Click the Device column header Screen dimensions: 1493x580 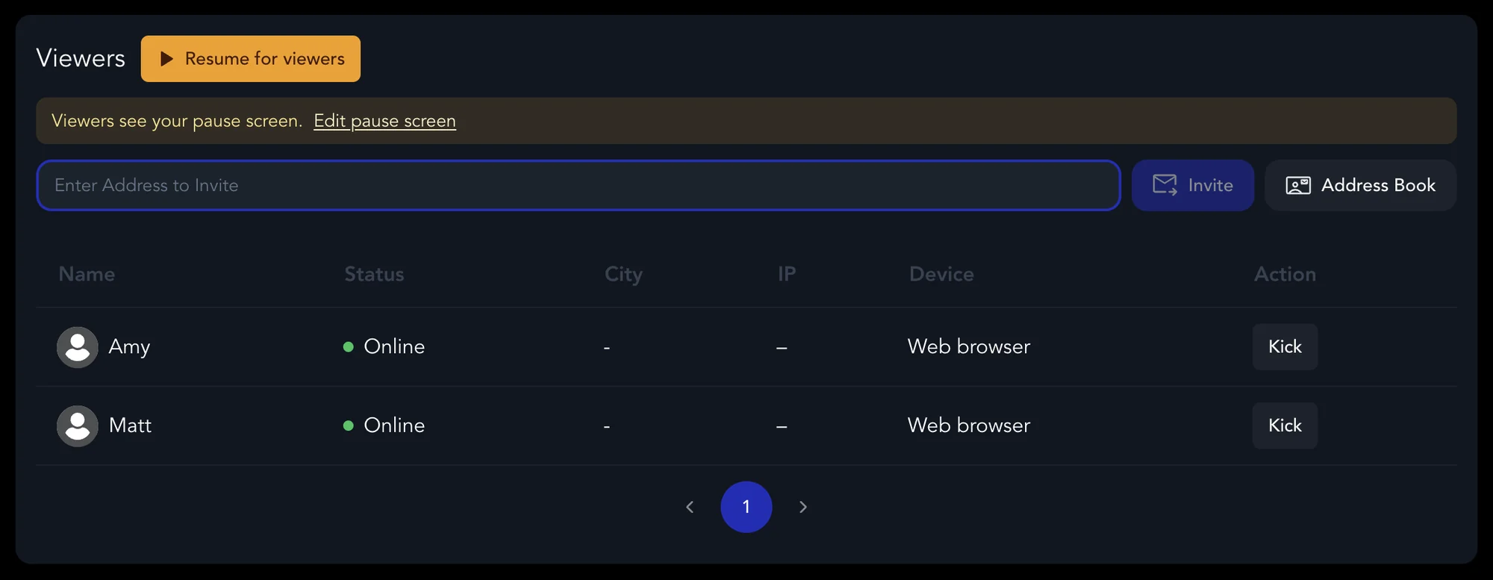click(x=941, y=274)
